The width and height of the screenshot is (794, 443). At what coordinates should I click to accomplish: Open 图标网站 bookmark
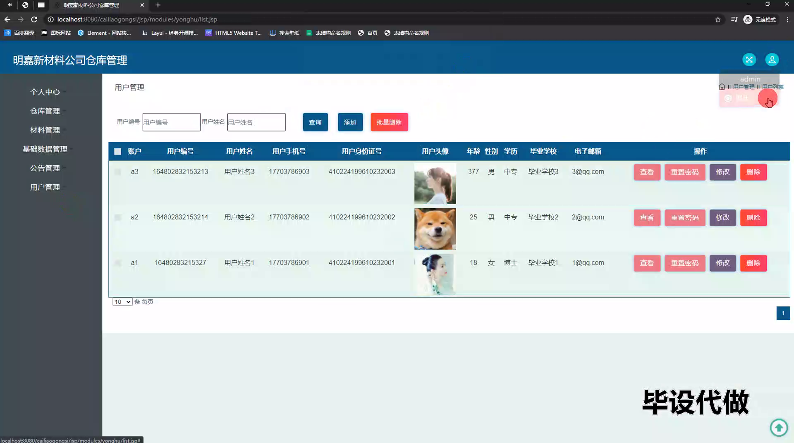click(56, 33)
